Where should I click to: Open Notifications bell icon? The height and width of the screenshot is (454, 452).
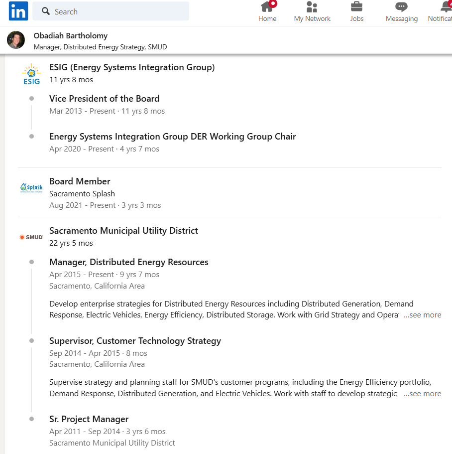pos(446,6)
